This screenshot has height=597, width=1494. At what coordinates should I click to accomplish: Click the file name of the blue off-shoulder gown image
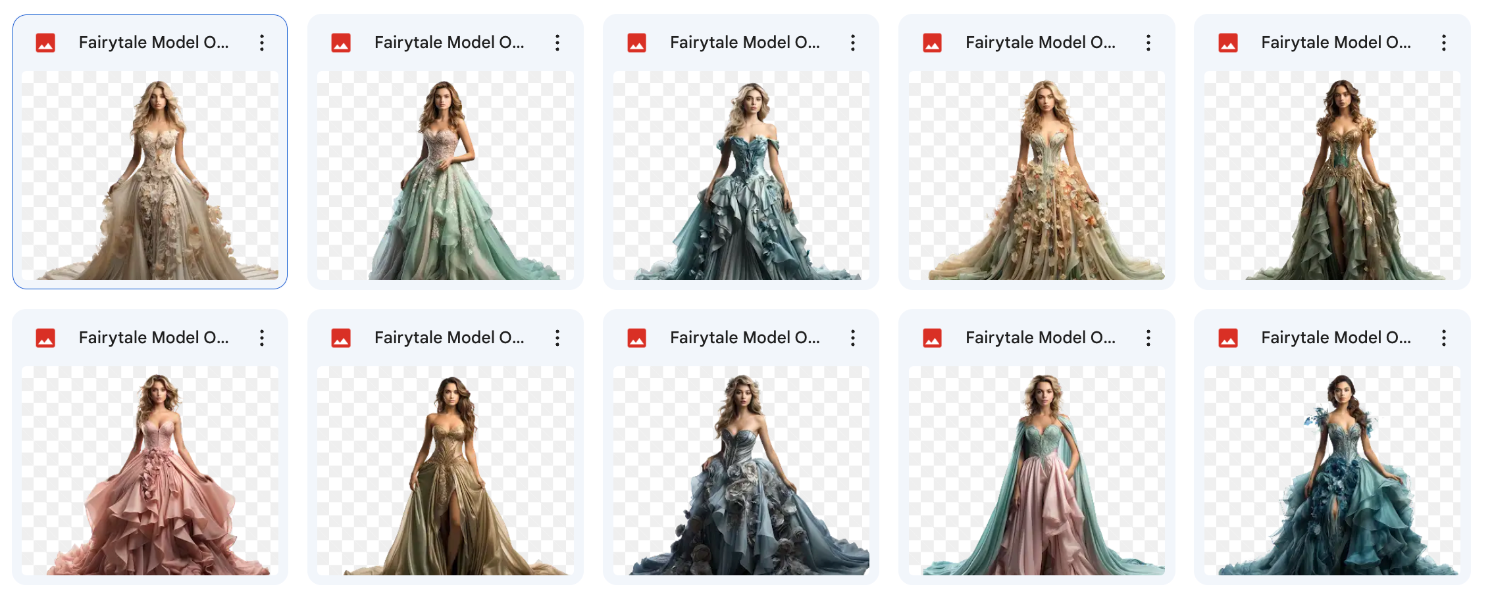744,42
